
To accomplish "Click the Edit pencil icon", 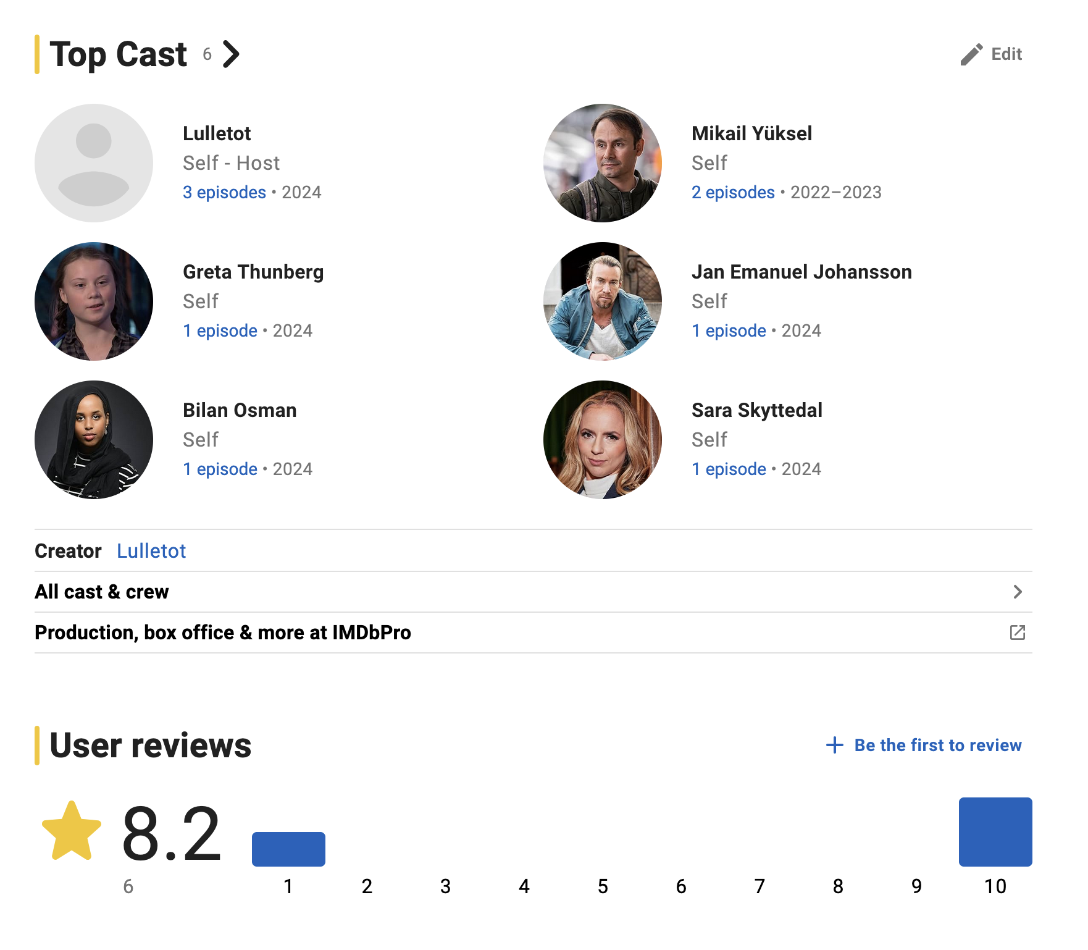I will click(971, 54).
